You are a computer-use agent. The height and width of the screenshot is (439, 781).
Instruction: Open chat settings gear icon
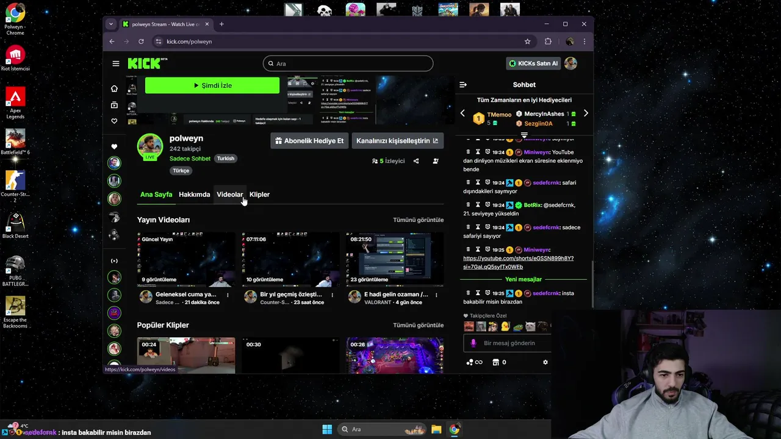pos(545,362)
